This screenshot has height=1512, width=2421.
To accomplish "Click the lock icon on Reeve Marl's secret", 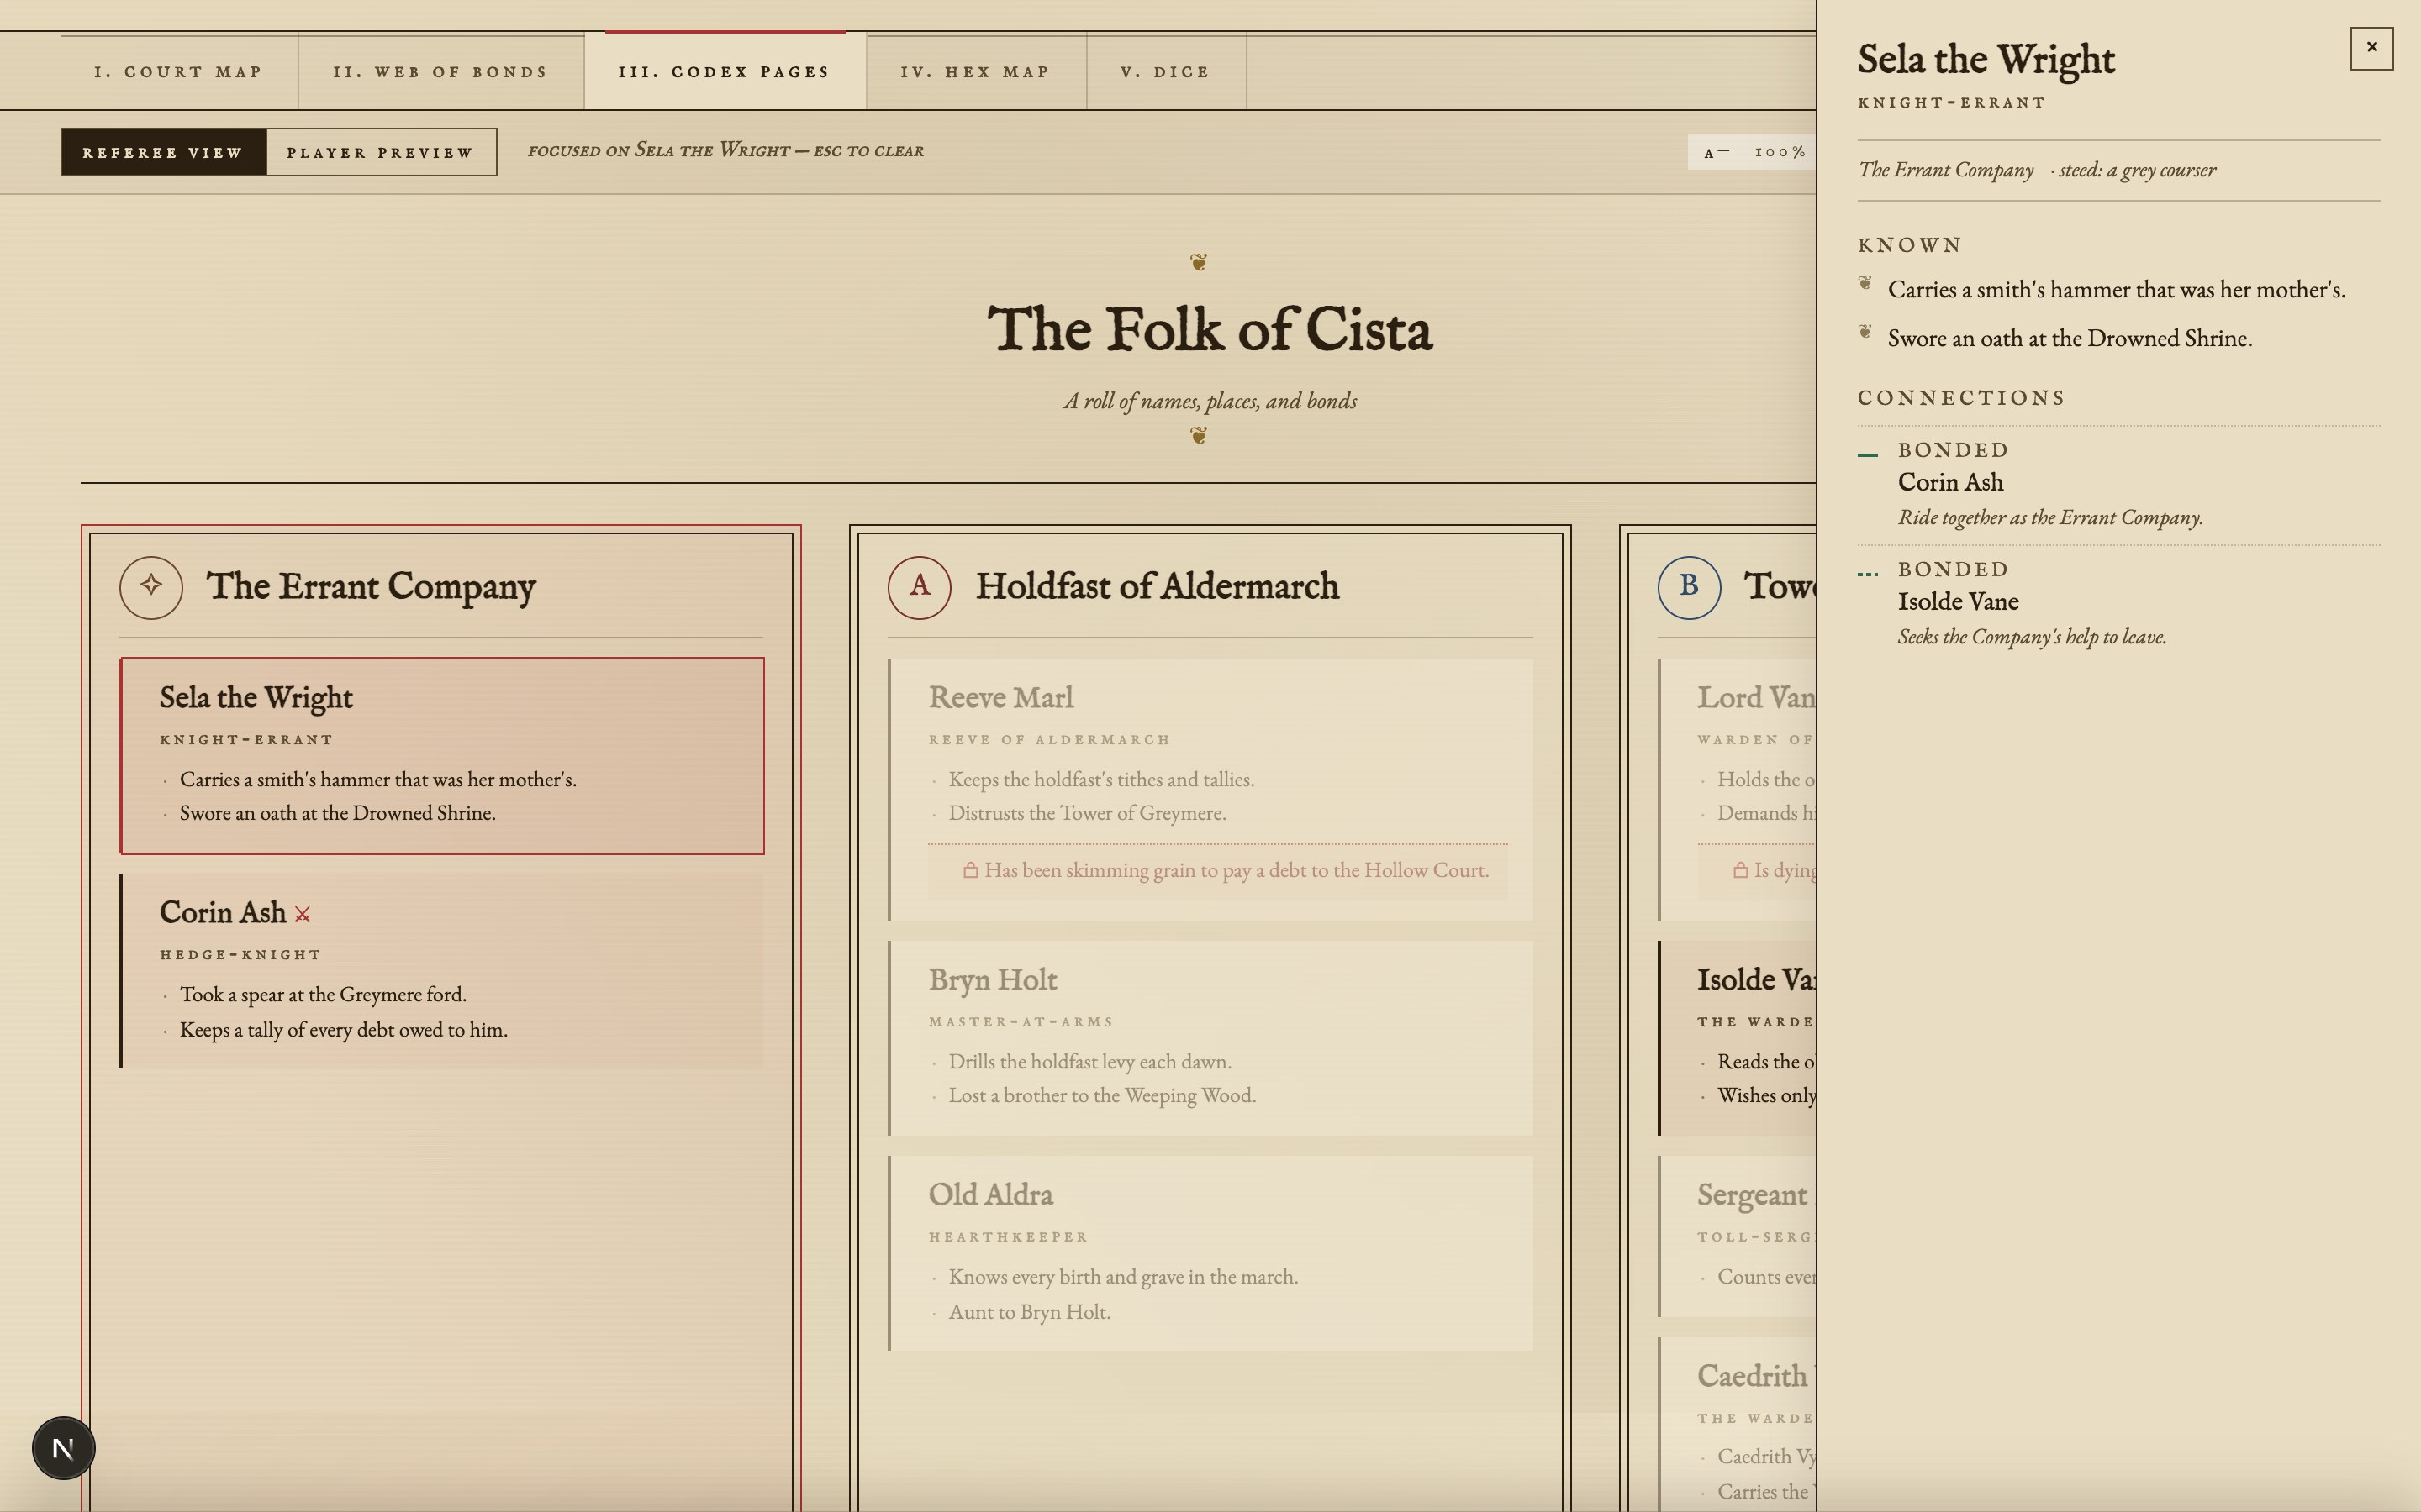I will [969, 870].
